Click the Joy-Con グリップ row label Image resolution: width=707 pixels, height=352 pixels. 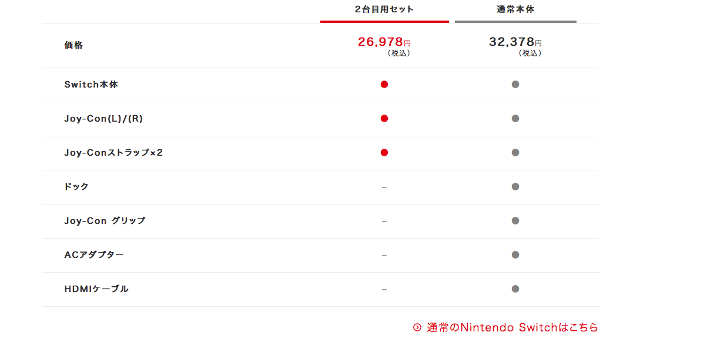tap(105, 220)
